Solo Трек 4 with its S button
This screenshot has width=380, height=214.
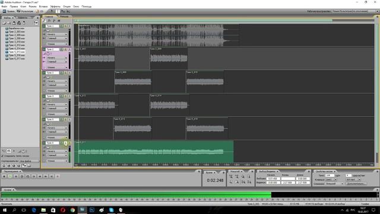65,96
